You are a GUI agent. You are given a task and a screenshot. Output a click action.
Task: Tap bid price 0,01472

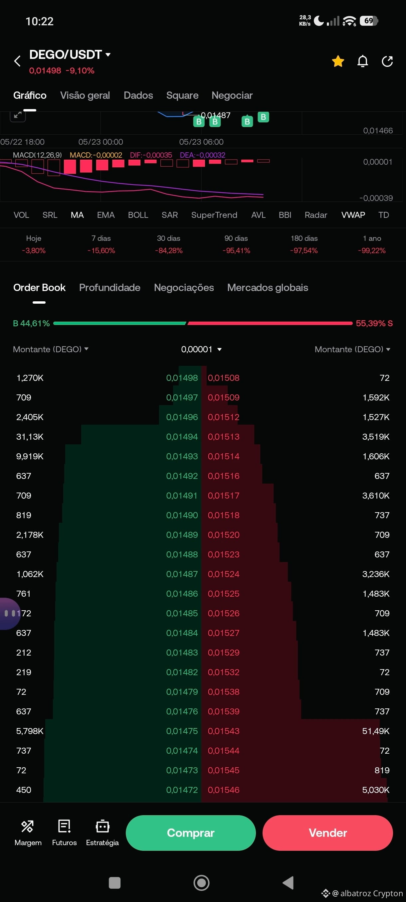pos(182,790)
